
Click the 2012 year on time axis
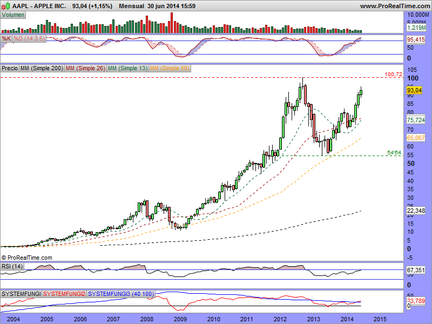(280, 319)
